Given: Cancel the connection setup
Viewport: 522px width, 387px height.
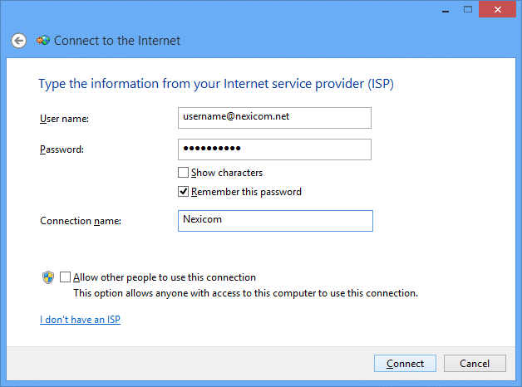Looking at the screenshot, I should (475, 364).
